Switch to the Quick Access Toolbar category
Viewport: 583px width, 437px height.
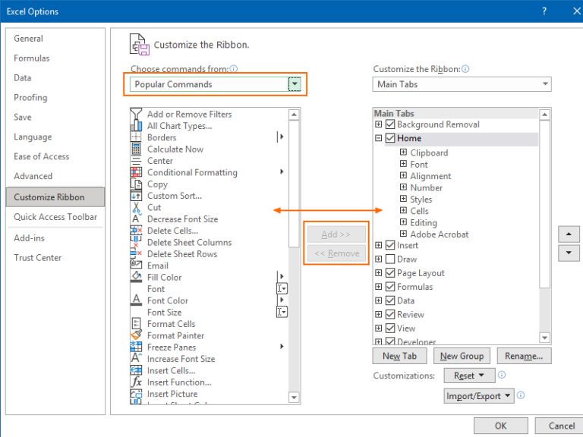(55, 217)
